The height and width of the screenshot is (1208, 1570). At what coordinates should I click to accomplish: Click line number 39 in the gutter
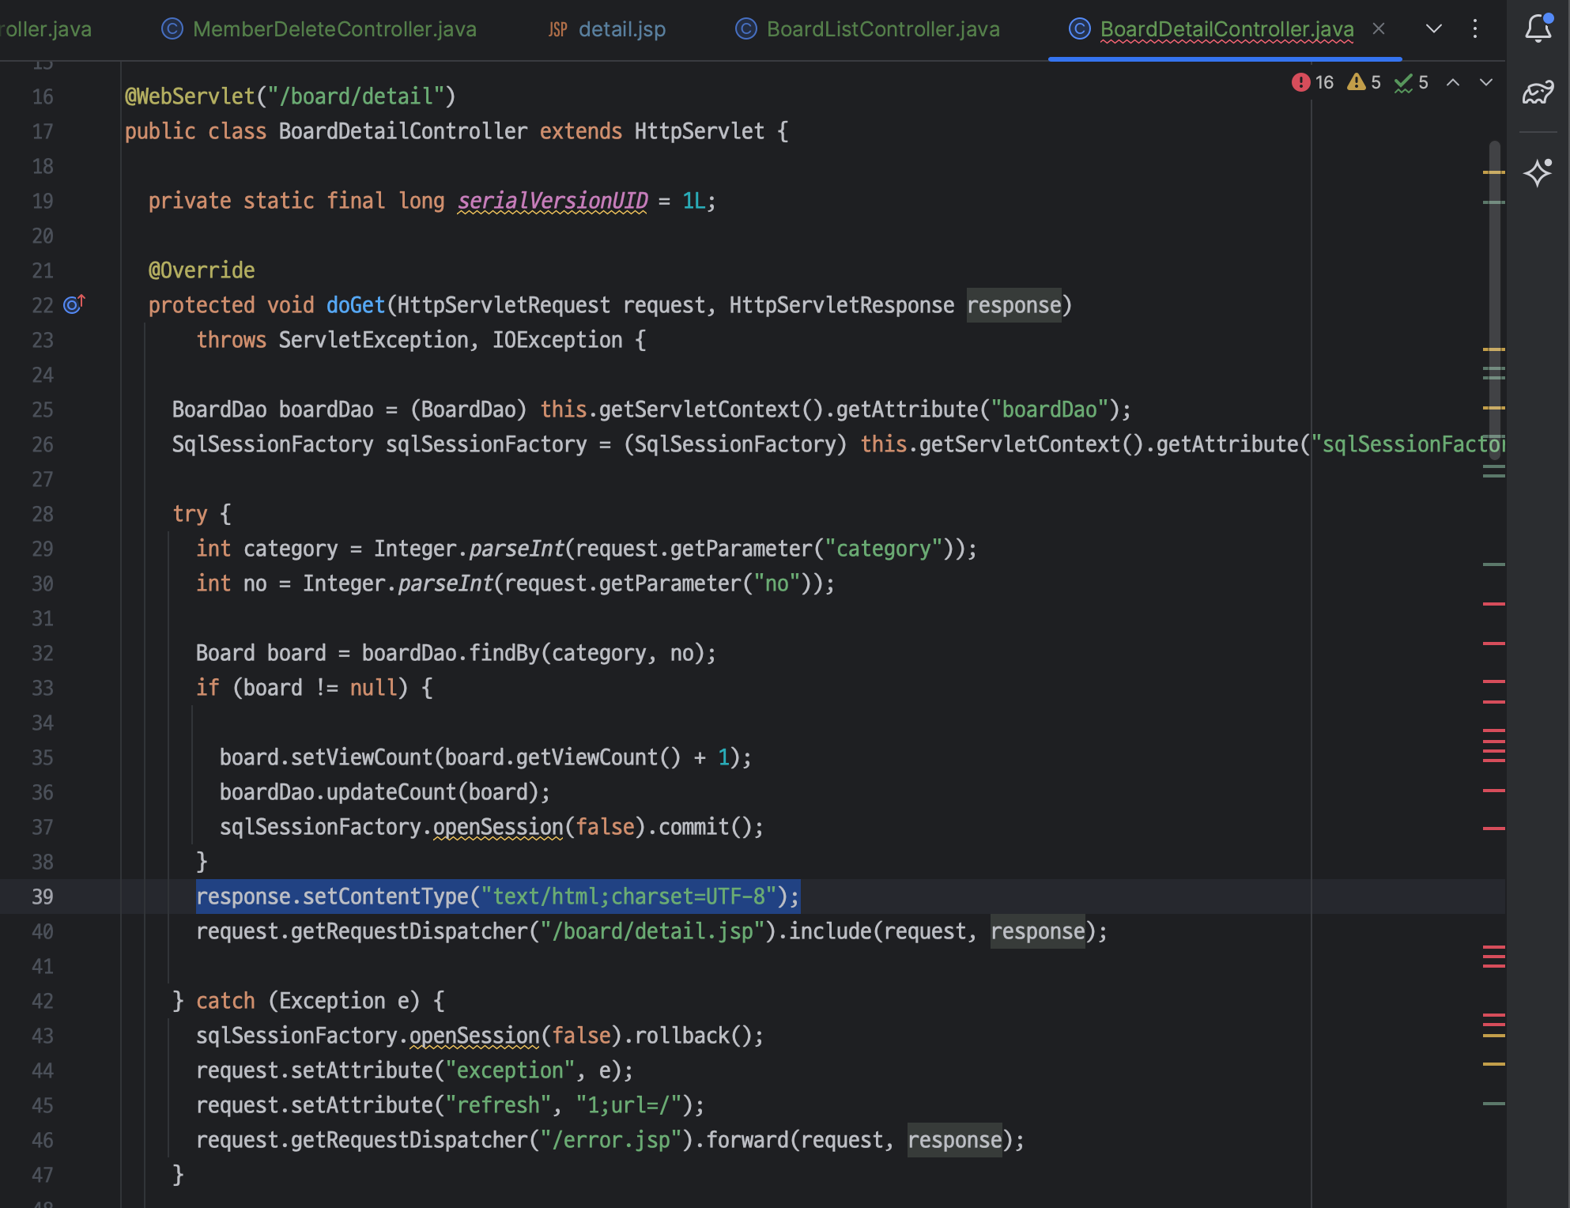coord(43,897)
